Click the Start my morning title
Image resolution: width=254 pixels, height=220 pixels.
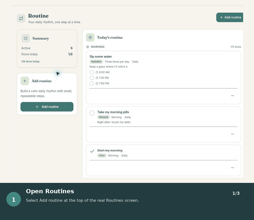pyautogui.click(x=110, y=151)
